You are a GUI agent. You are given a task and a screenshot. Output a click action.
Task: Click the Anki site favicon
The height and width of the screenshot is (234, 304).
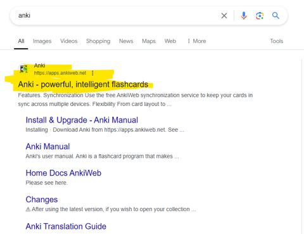tap(23, 69)
